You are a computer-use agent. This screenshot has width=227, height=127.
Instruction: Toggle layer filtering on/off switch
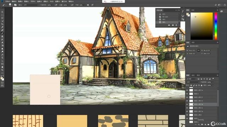point(213,79)
